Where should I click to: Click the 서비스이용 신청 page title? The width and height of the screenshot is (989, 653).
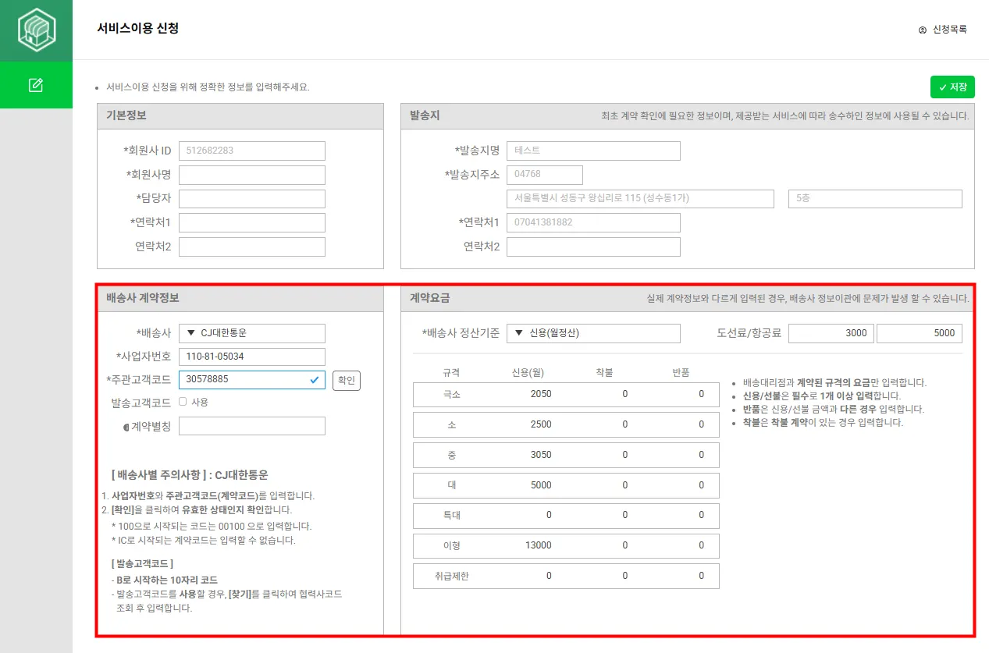(137, 28)
